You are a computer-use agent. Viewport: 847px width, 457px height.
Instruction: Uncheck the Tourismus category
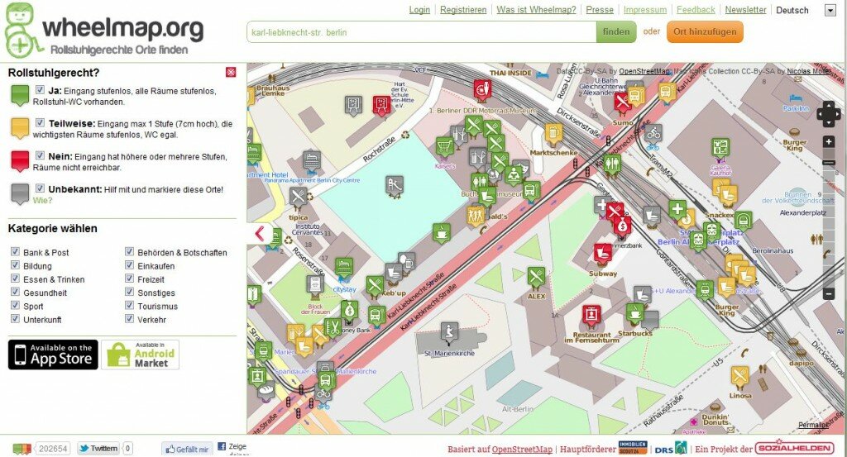tap(129, 306)
